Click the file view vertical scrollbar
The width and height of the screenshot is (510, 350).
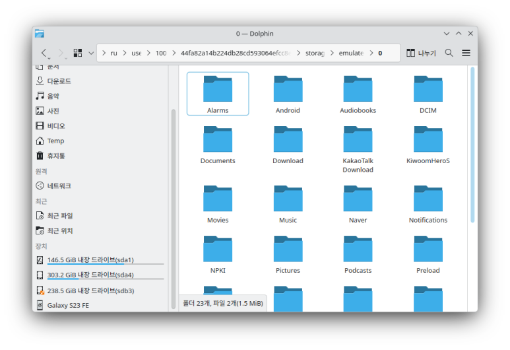pyautogui.click(x=472, y=145)
